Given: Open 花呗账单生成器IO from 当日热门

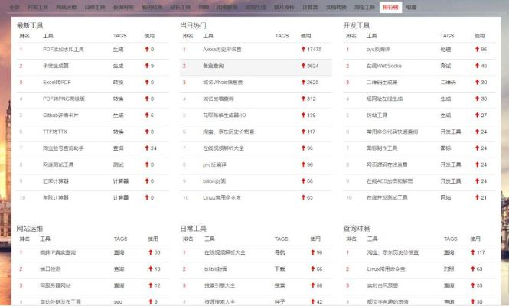Looking at the screenshot, I should point(224,116).
